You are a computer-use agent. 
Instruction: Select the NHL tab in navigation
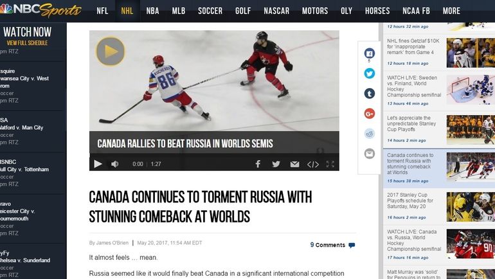click(127, 11)
